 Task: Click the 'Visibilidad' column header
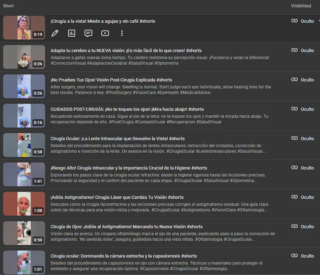(x=301, y=6)
